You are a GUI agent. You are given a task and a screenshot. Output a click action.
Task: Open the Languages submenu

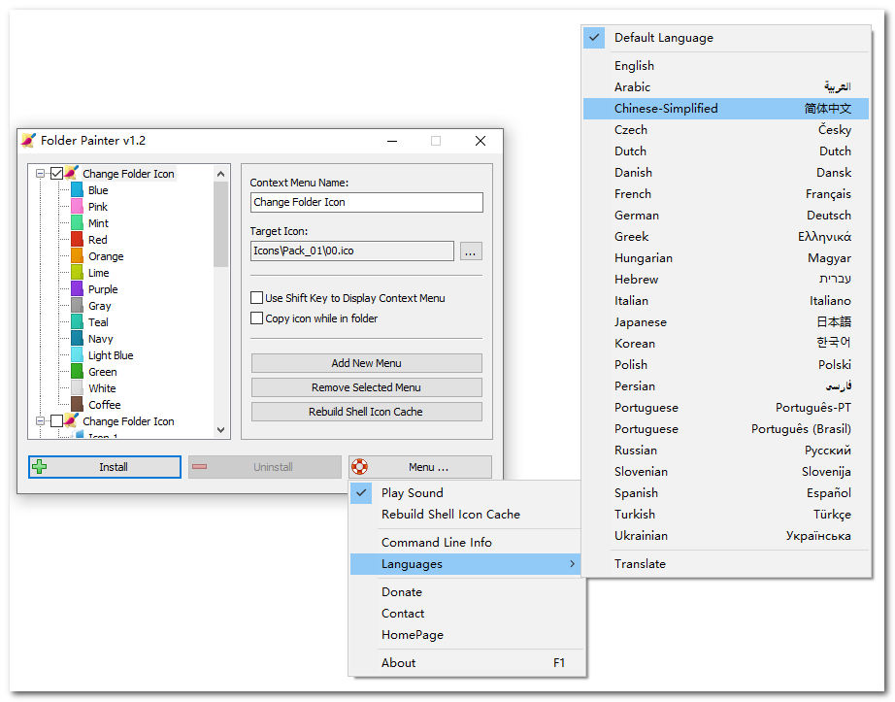coord(465,564)
